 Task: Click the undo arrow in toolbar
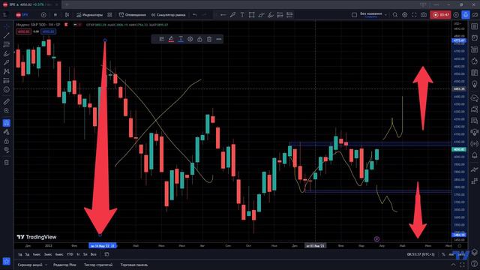click(195, 15)
